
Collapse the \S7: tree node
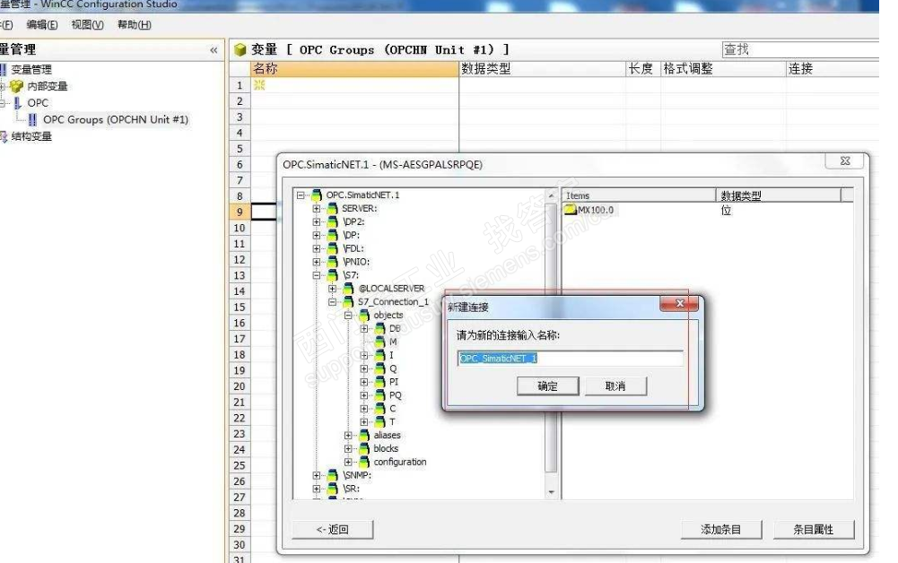point(316,275)
